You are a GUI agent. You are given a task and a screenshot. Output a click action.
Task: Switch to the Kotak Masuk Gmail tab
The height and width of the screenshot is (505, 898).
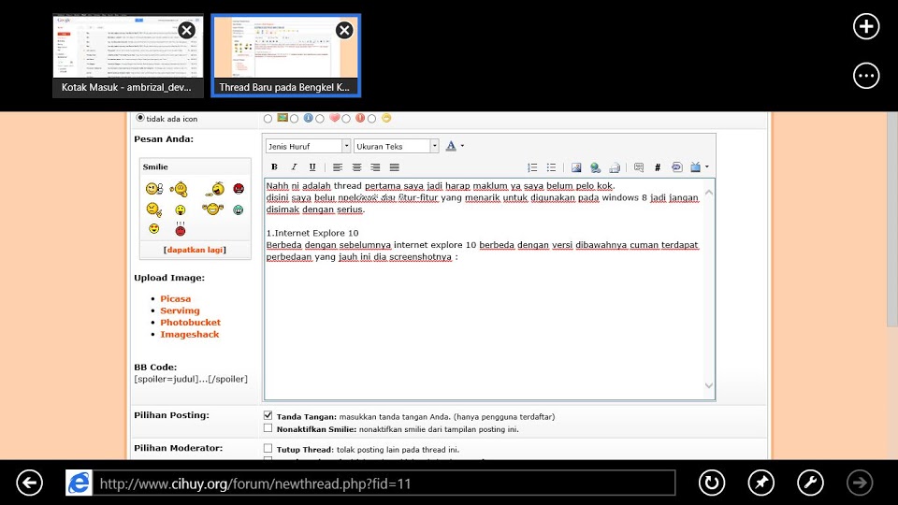point(128,55)
